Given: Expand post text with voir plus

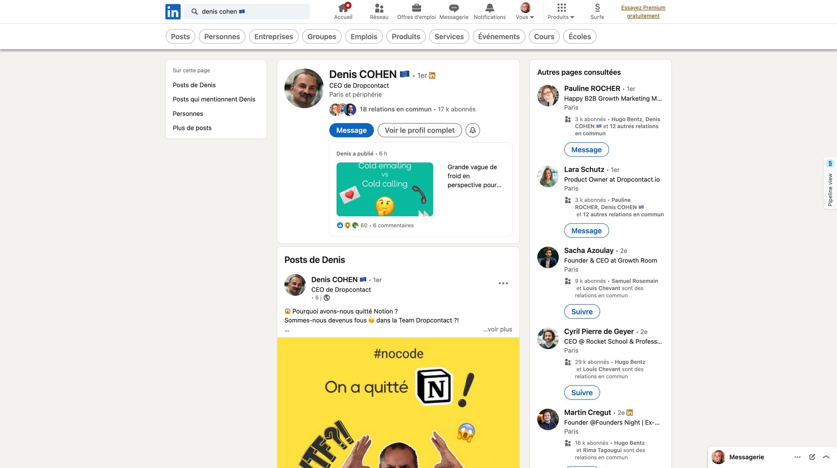Looking at the screenshot, I should point(497,330).
